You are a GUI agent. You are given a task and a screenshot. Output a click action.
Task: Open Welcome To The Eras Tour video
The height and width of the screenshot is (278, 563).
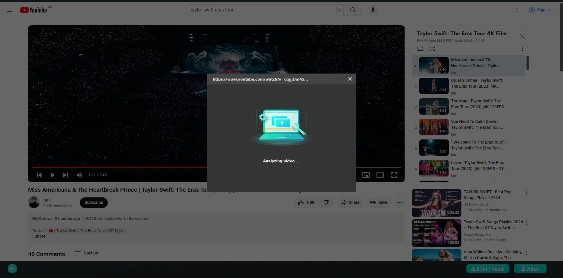click(x=469, y=148)
